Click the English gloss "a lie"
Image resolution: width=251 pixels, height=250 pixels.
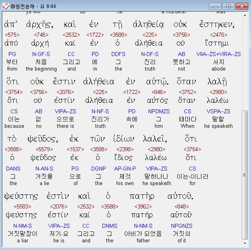(x=44, y=183)
